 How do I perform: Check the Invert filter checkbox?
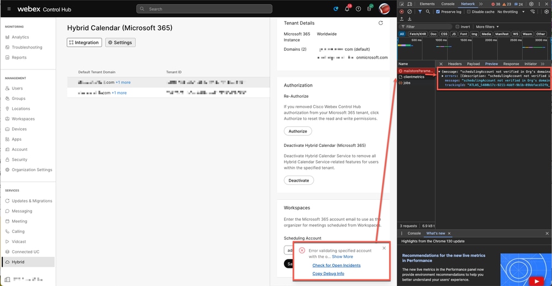coord(458,27)
